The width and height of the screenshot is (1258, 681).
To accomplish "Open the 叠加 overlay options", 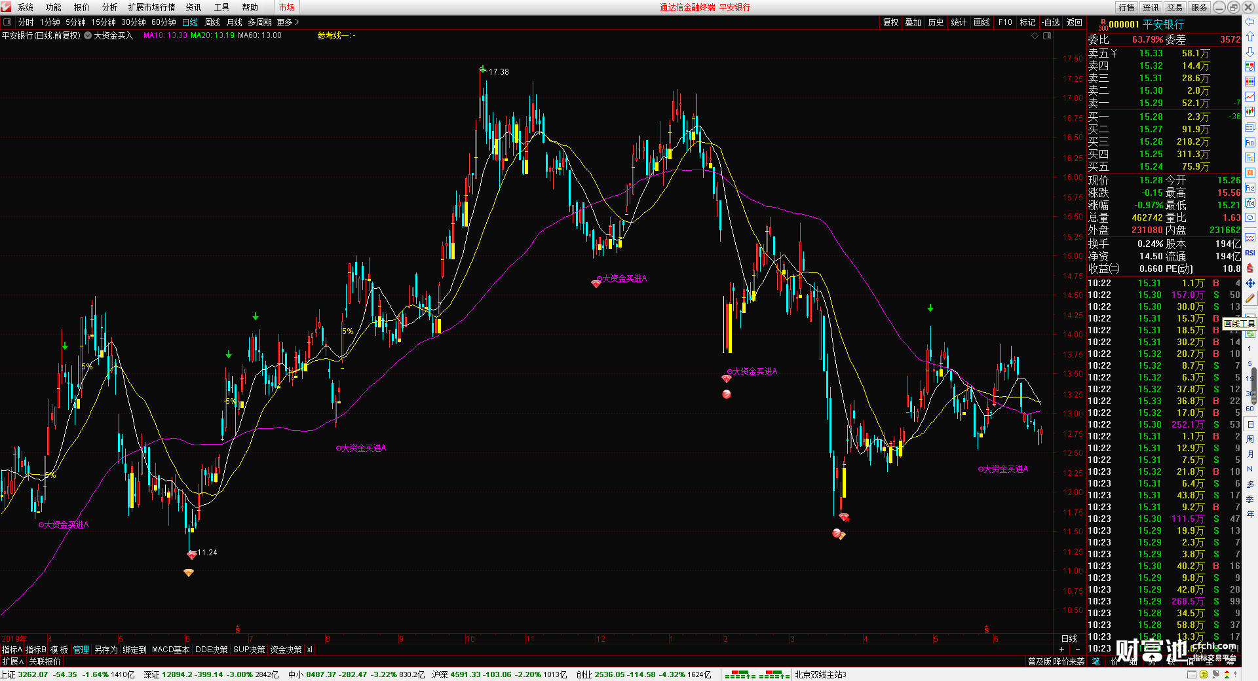I will (913, 22).
